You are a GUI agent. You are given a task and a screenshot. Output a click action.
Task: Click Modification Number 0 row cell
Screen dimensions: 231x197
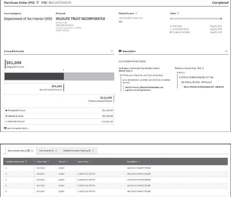(19, 168)
